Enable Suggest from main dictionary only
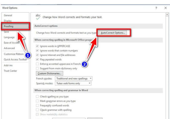 (37, 68)
